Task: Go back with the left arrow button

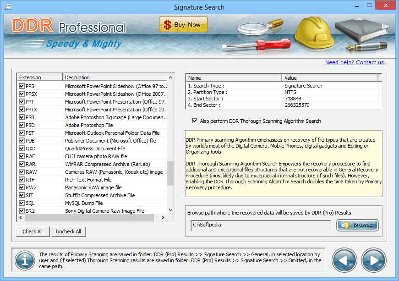Action: click(344, 260)
